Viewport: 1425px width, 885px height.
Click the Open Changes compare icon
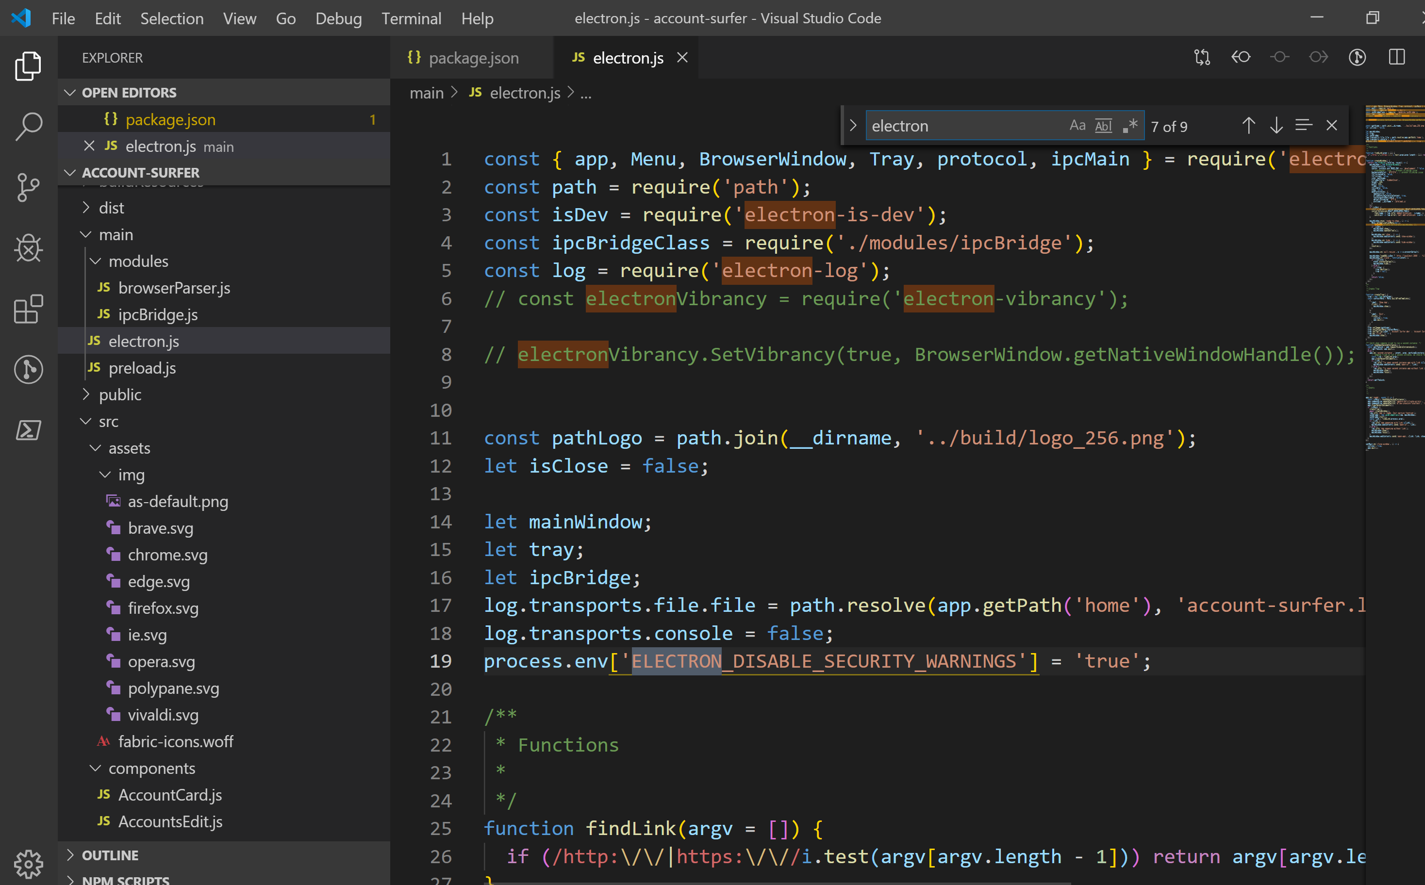pos(1202,57)
